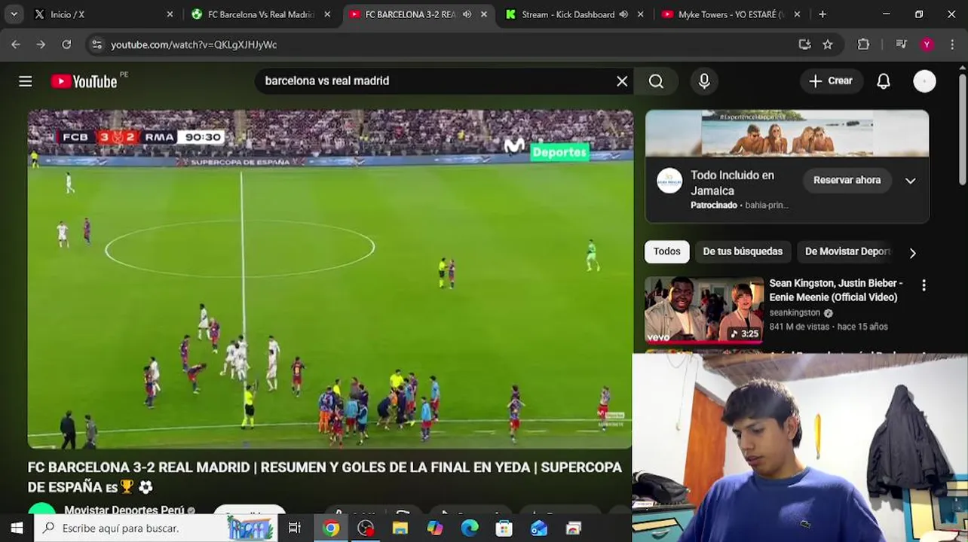Open the YouTube notifications bell

click(x=884, y=81)
